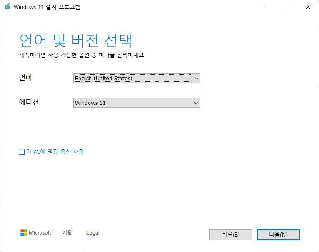319x252 pixels.
Task: Open the 언어 language dropdown
Action: pyautogui.click(x=136, y=78)
